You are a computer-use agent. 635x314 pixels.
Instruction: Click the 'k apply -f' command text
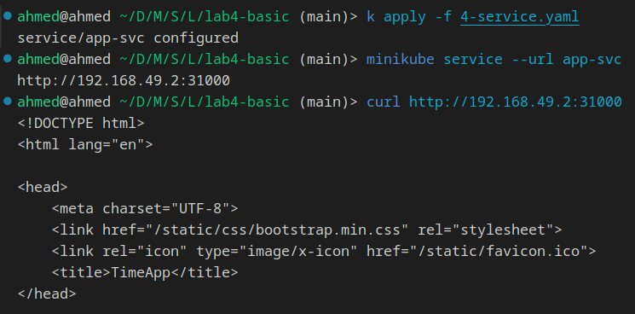click(409, 17)
